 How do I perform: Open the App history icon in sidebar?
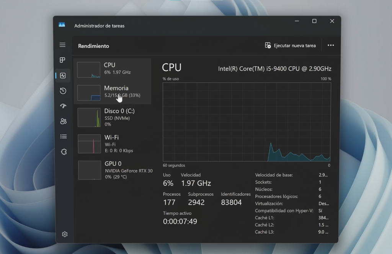coord(63,91)
